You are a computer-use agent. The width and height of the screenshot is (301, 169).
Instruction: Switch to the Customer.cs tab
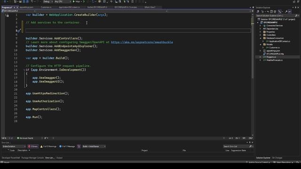pyautogui.click(x=46, y=8)
